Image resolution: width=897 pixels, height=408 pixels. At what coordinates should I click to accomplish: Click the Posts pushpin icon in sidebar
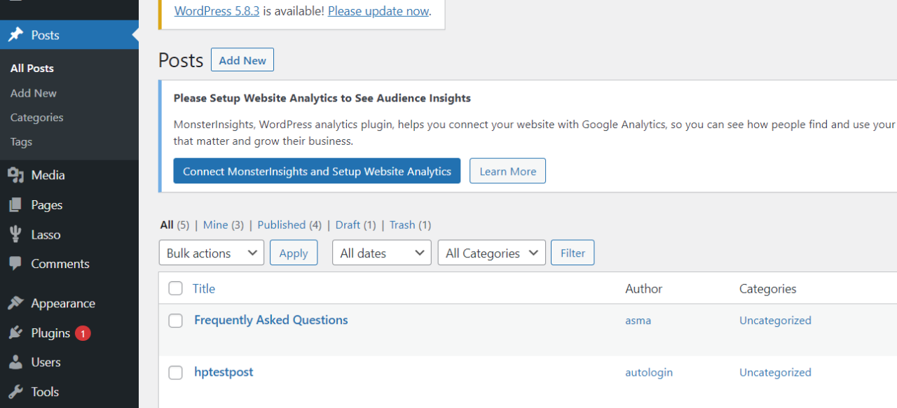(x=15, y=35)
